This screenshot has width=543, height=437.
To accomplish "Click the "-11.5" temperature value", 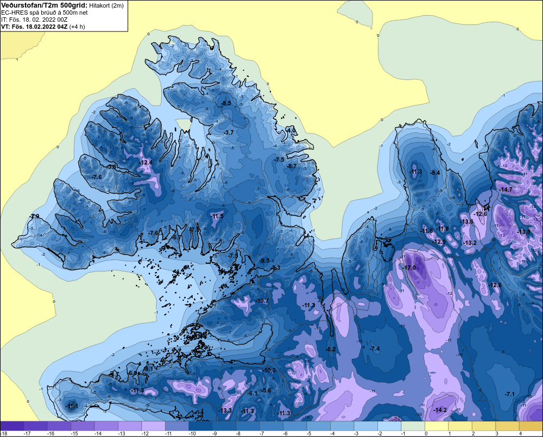I will coord(217,216).
